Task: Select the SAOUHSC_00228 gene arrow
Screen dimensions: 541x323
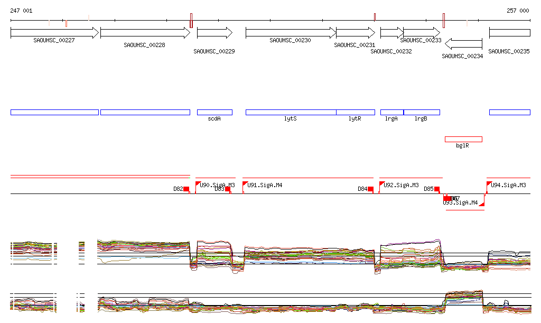Action: coord(145,33)
